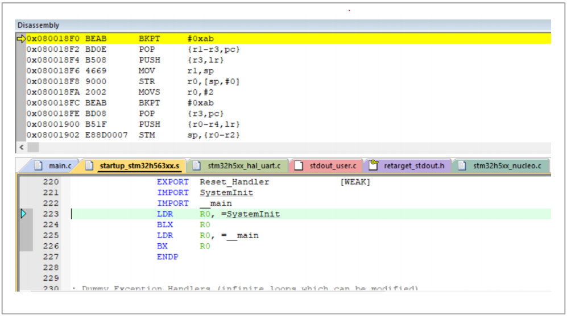Click the yellow program counter arrow in Disassembly

[x=21, y=39]
